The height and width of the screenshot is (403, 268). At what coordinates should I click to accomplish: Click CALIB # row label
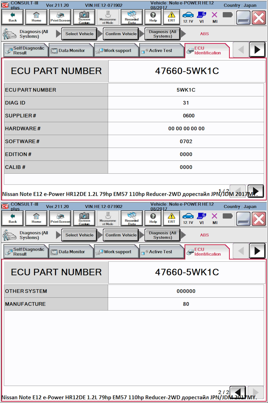pyautogui.click(x=15, y=167)
